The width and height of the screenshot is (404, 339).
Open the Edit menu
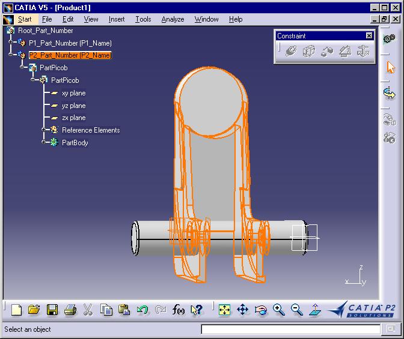[x=68, y=19]
